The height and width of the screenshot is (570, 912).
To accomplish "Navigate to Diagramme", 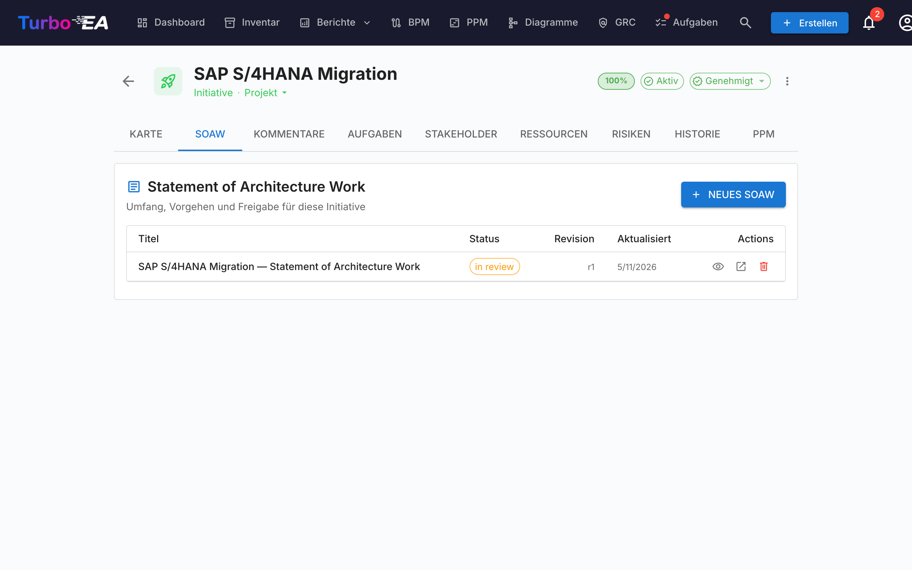I will point(543,22).
